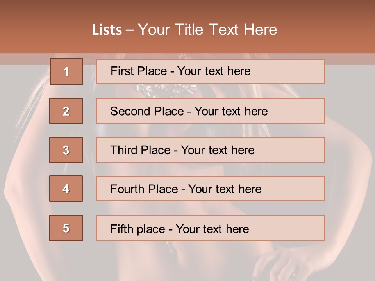Viewport: 375px width, 281px height.
Task: Select the "Third Place - Your text here" bar
Action: [x=210, y=150]
